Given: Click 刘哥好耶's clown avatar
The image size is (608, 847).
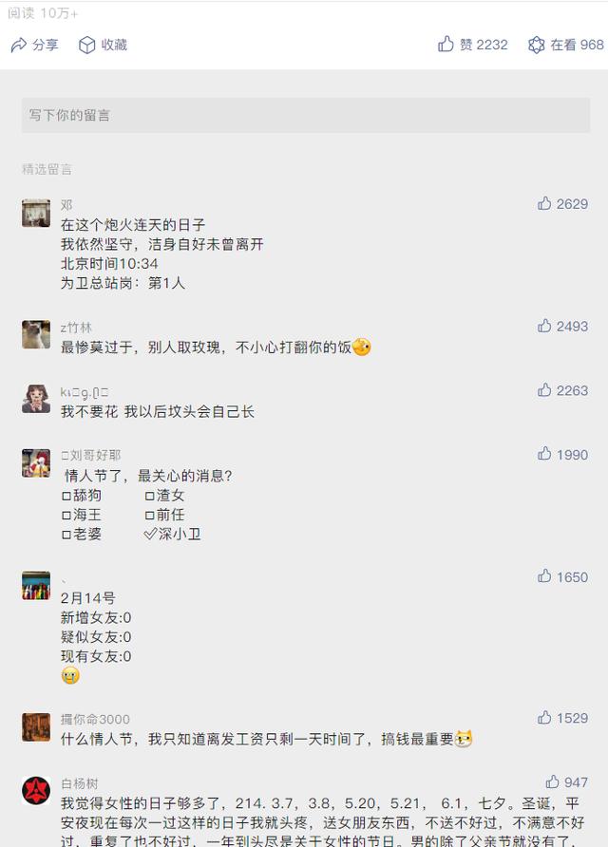Looking at the screenshot, I should [36, 463].
